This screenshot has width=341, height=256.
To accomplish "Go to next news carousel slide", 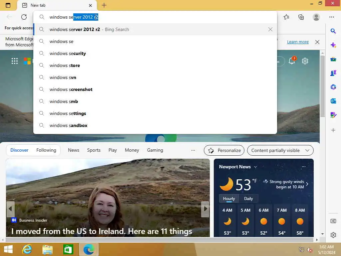I will 205,209.
